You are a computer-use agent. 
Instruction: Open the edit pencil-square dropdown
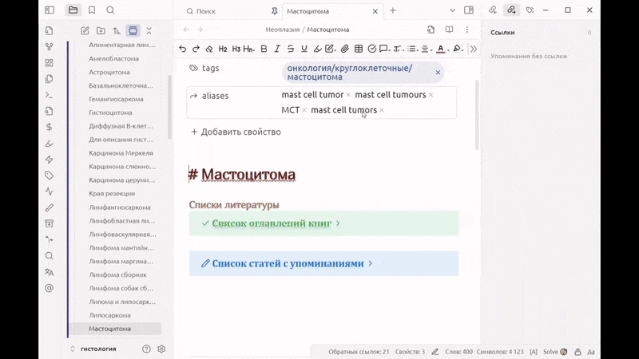[x=331, y=49]
